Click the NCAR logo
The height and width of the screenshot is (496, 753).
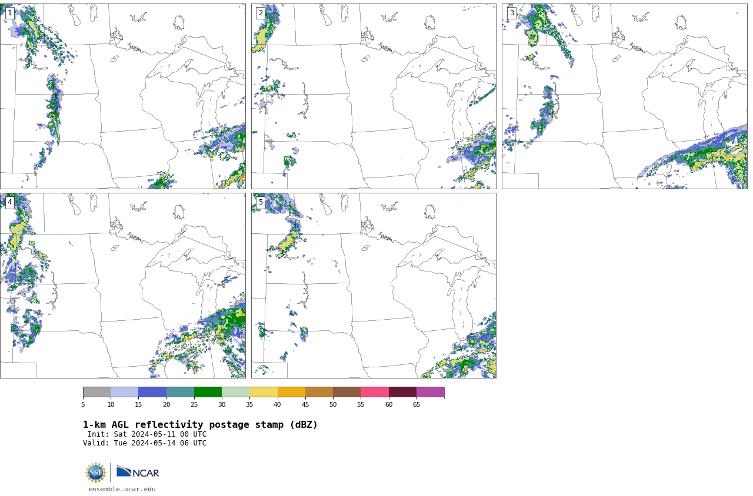coord(138,472)
